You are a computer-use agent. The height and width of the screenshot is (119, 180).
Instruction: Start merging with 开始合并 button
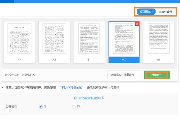(157, 75)
